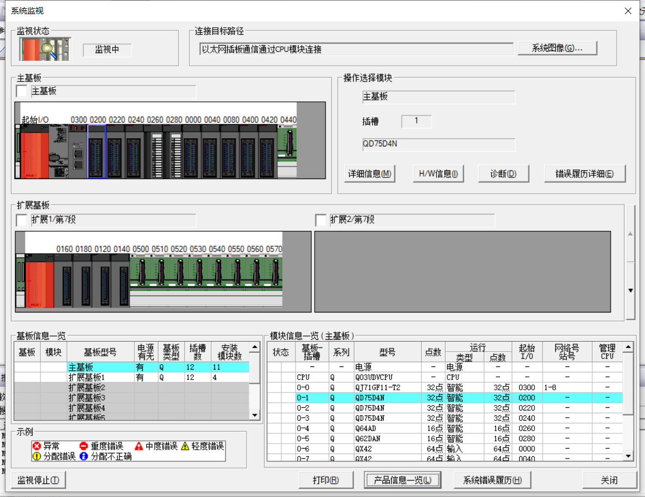Image resolution: width=645 pixels, height=497 pixels.
Task: Click the monitoring status icon
Action: coord(45,49)
